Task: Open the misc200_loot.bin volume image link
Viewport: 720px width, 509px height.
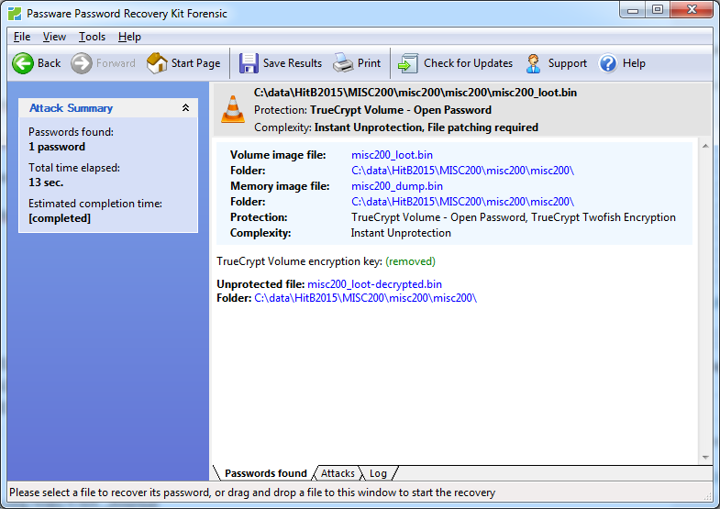Action: tap(393, 155)
